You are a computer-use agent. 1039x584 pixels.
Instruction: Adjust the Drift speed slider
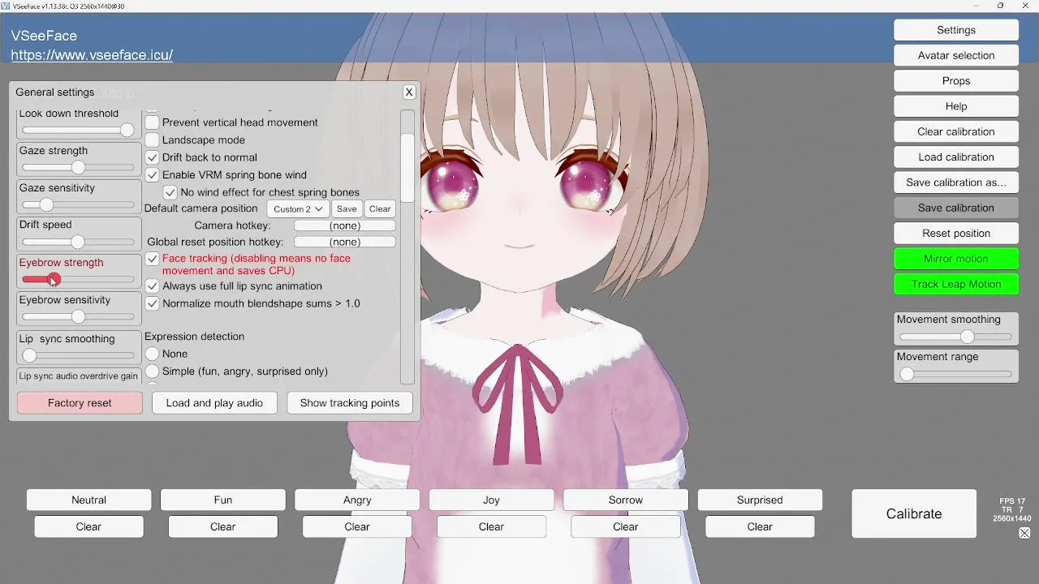tap(78, 242)
